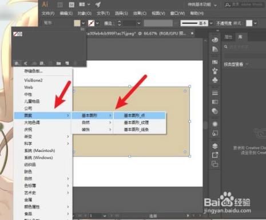The height and width of the screenshot is (220, 266).
Task: Click the New Color Group folder icon
Action: (58, 63)
